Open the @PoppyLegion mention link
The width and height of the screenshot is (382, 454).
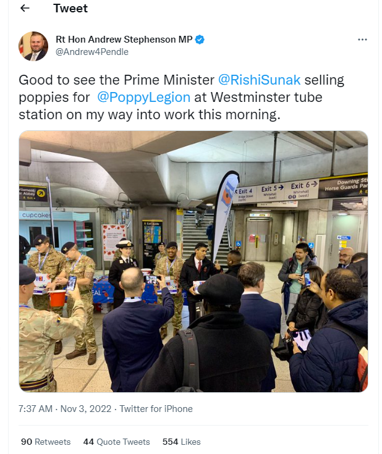tap(144, 98)
